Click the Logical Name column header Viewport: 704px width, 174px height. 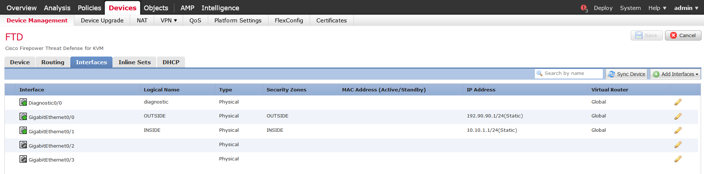coord(161,90)
